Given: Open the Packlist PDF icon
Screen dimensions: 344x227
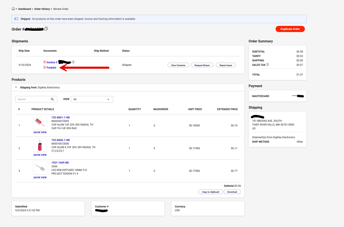Looking at the screenshot, I should click(x=45, y=67).
